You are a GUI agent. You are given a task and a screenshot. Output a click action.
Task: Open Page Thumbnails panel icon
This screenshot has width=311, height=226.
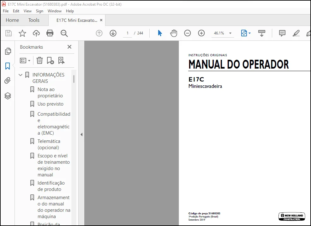(x=8, y=51)
